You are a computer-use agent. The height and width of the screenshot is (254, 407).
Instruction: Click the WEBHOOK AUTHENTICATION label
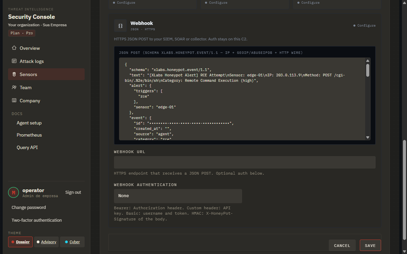click(x=145, y=185)
